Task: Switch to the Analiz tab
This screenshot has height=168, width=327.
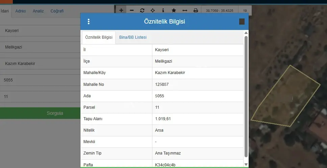Action: click(x=38, y=11)
